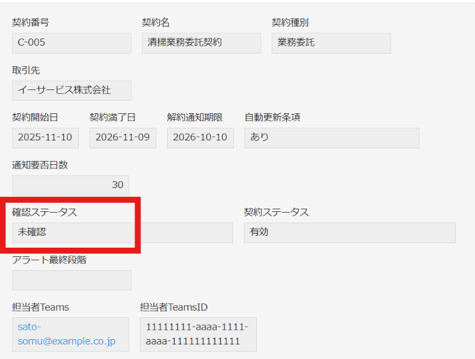Image resolution: width=475 pixels, height=359 pixels.
Task: Select the 取引先 field イーサービス株式会社
Action: (x=72, y=90)
